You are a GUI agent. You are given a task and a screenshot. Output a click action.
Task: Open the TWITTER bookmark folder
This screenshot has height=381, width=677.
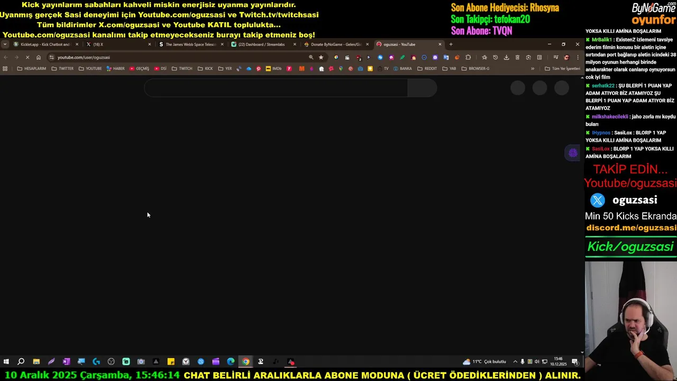(x=62, y=68)
